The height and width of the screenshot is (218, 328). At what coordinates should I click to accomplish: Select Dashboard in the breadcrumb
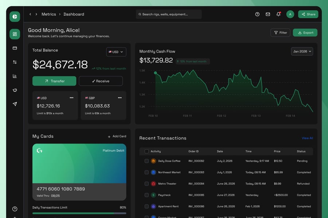coord(74,14)
